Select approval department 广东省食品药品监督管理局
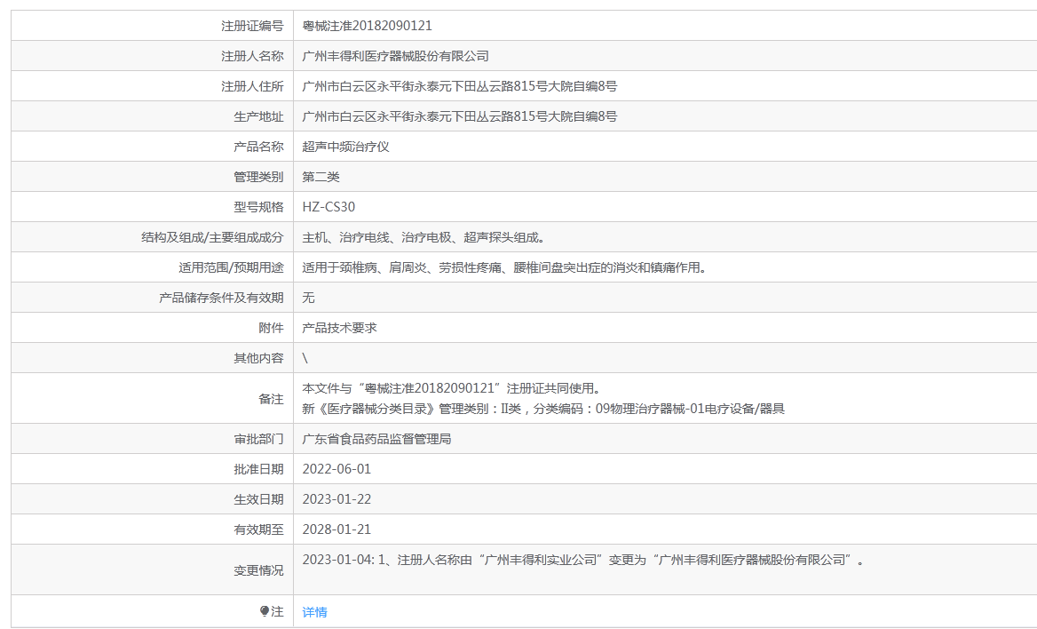Screen dimensions: 1037x629 pyautogui.click(x=377, y=439)
